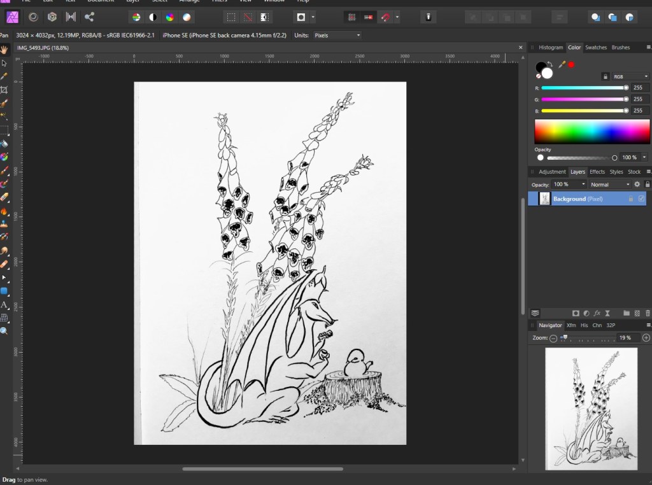Toggle Background layer visibility checkbox
Screen dimensions: 652x485
pyautogui.click(x=641, y=199)
